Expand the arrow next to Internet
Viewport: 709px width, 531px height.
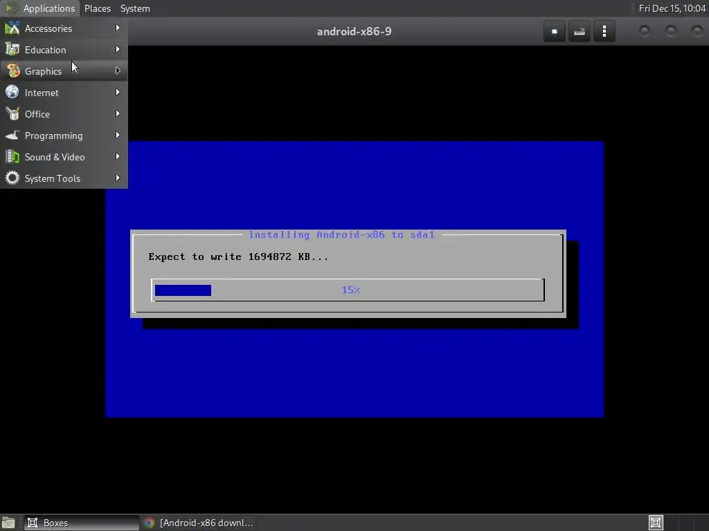tap(118, 92)
